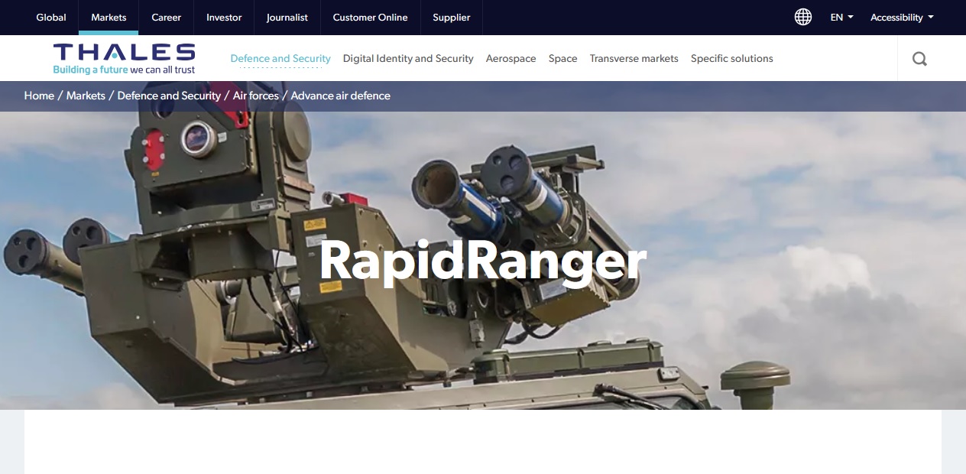The width and height of the screenshot is (966, 474).
Task: Open the Investor section
Action: point(224,18)
